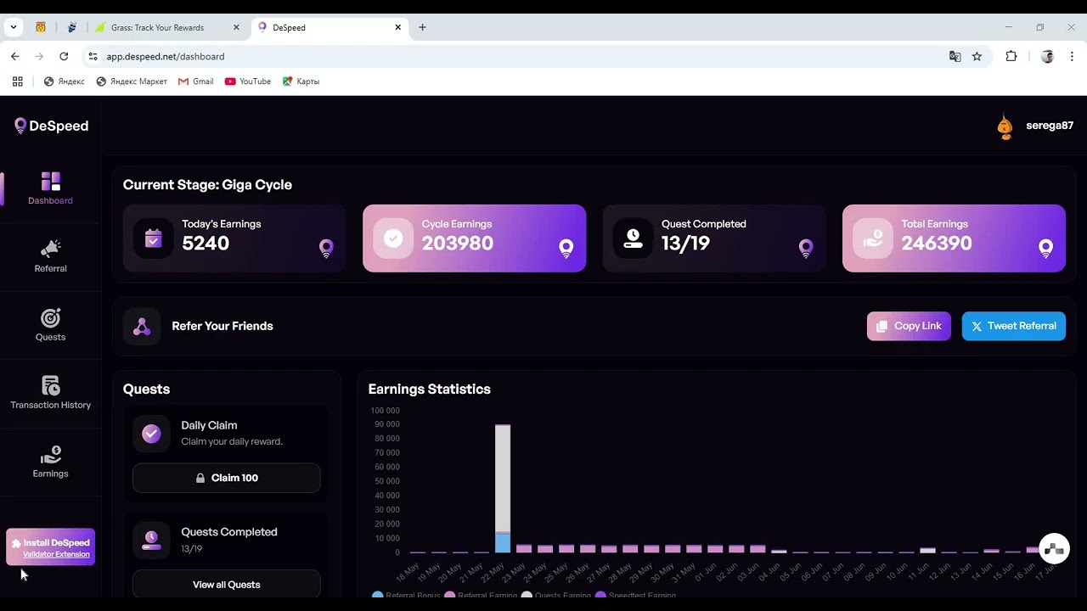Select the DeSpeed browser tab

click(329, 27)
